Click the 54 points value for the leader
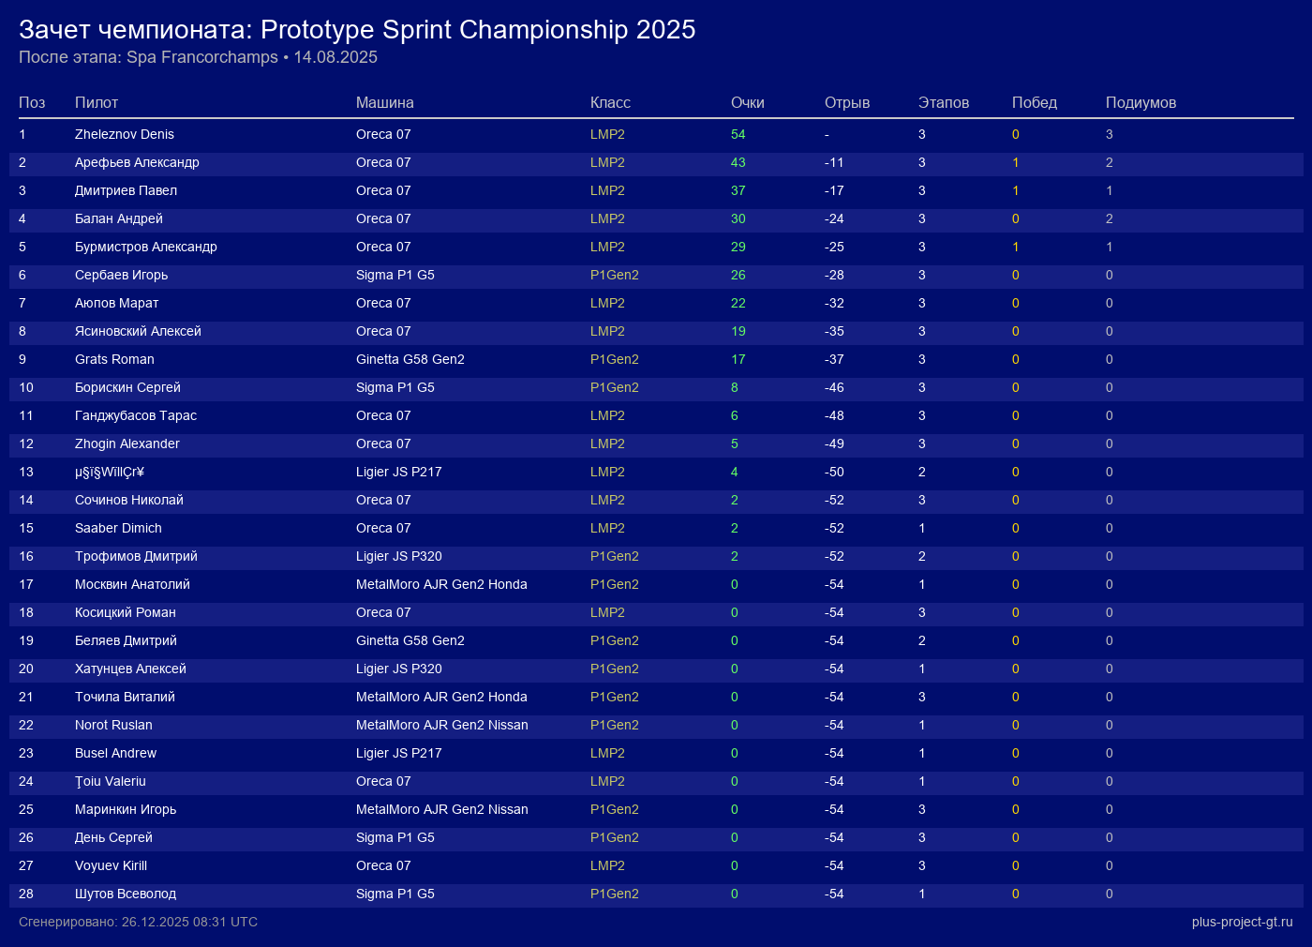Image resolution: width=1312 pixels, height=947 pixels. point(738,134)
